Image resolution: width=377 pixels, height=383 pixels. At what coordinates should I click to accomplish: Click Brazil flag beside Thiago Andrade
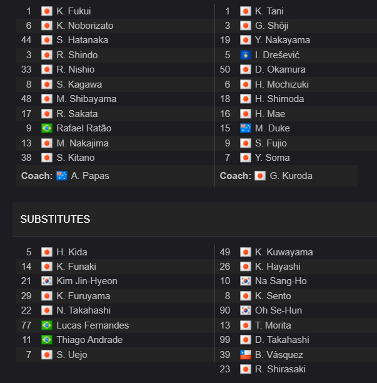tap(47, 340)
